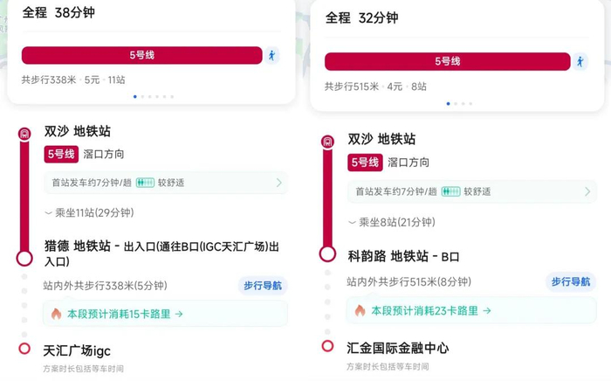Screen dimensions: 611x381
Task: Click the flame icon beside 15卡路里
Action: coord(57,313)
